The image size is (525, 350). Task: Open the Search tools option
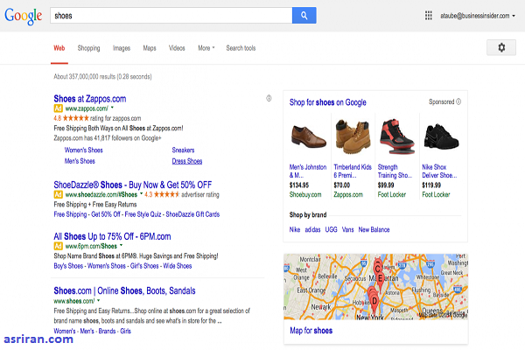(x=241, y=48)
